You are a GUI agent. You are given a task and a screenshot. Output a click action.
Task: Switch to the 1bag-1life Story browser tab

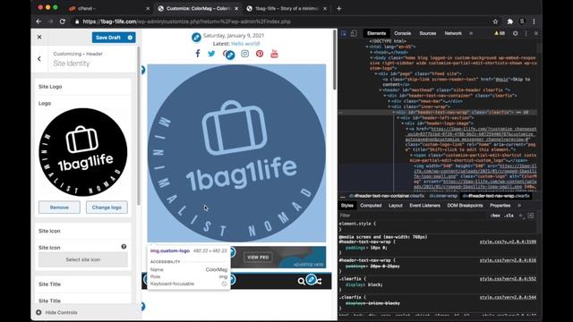point(286,8)
